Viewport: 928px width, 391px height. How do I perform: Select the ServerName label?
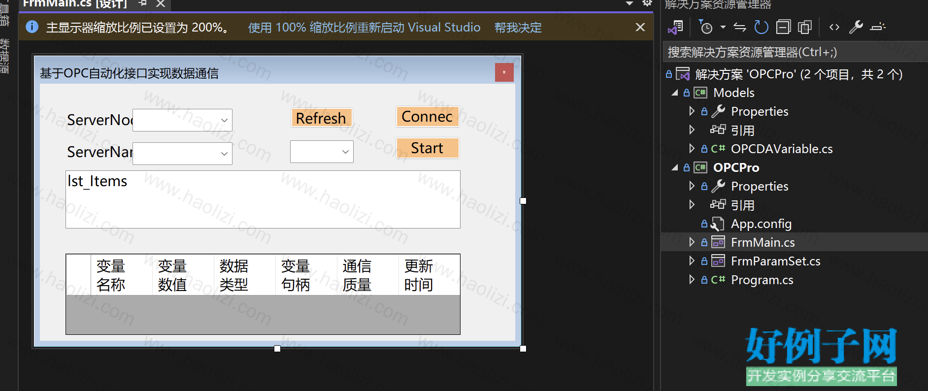tap(99, 152)
